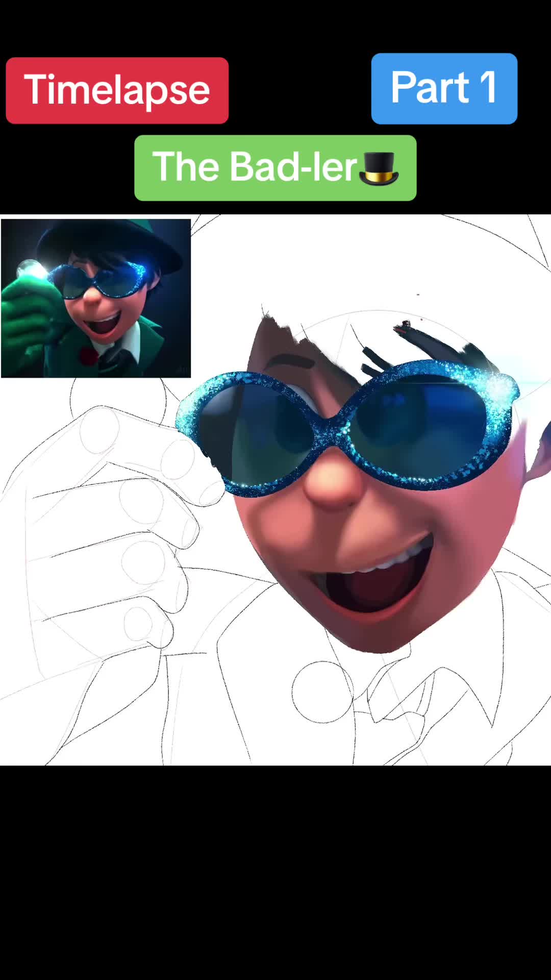The height and width of the screenshot is (980, 551).
Task: Tap the top hat emoji in the caption
Action: [x=379, y=168]
